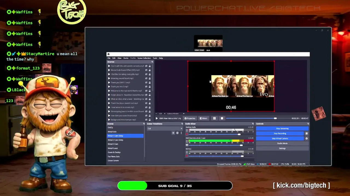Click the Stop Streaming button

(x=282, y=128)
